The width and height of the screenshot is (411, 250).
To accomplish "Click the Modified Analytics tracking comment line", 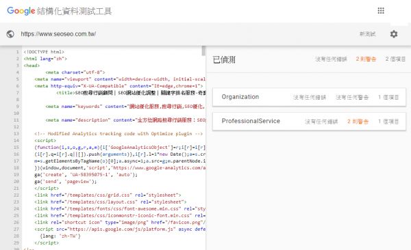I will pos(119,134).
